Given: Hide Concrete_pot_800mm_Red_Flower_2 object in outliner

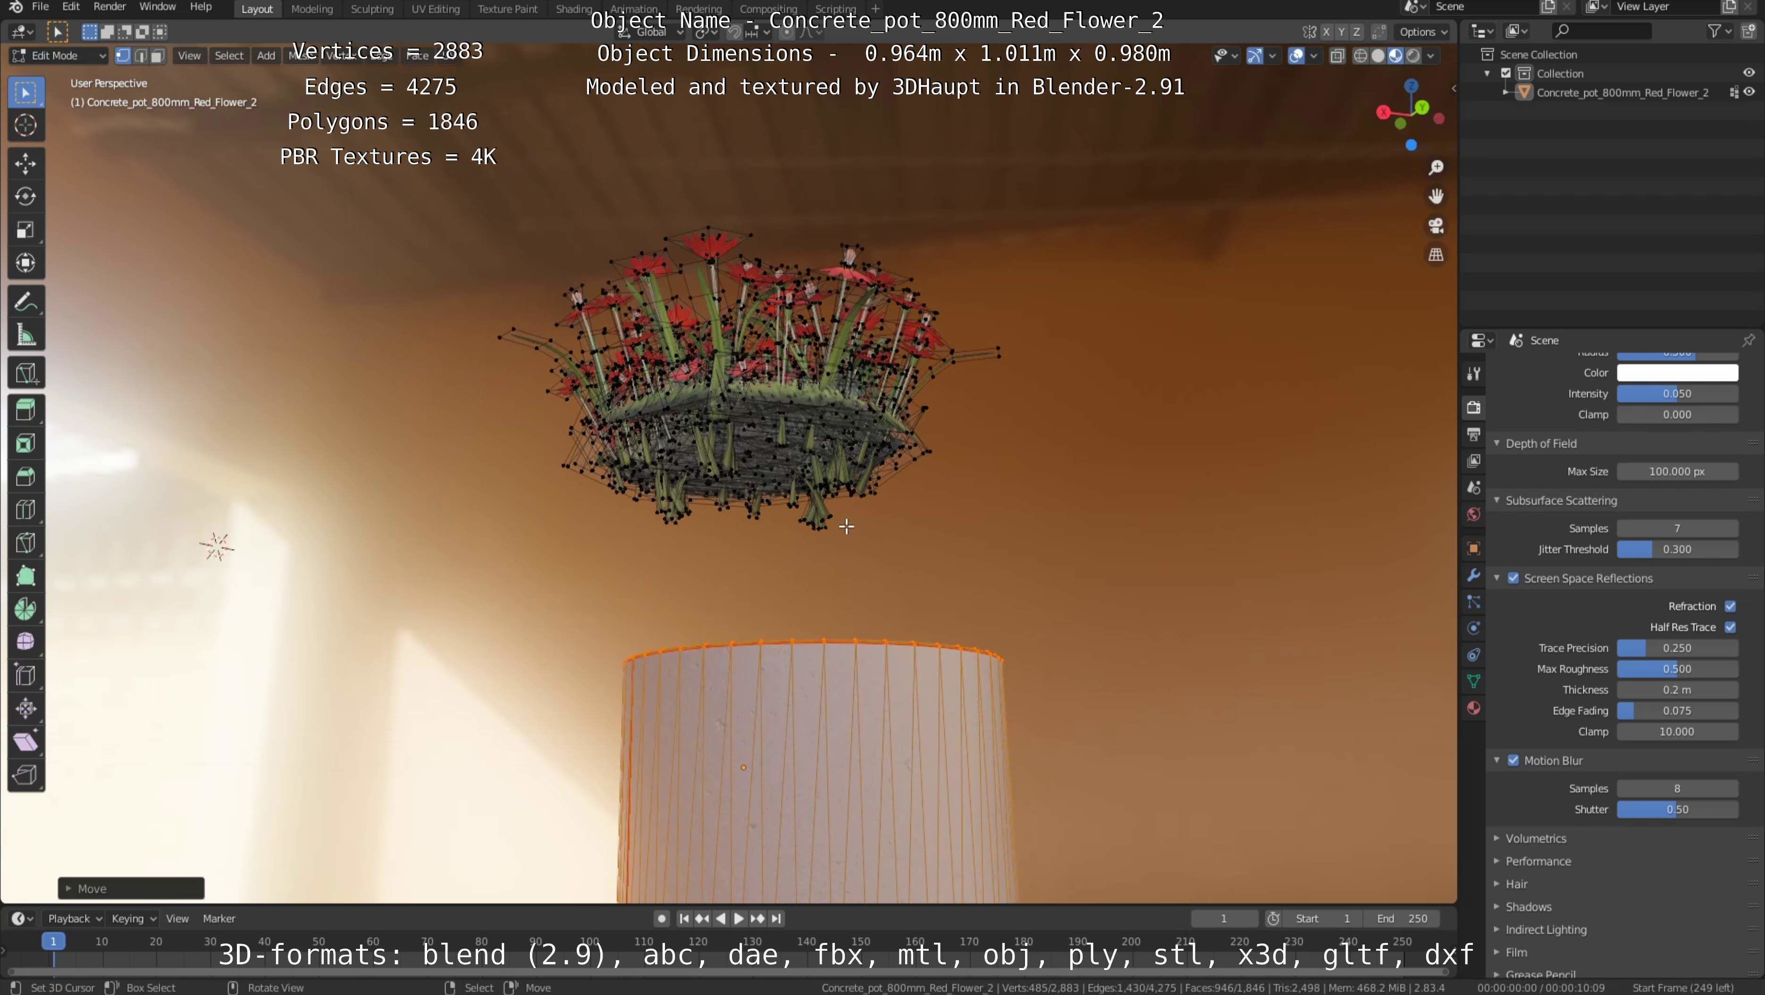Looking at the screenshot, I should coord(1749,92).
